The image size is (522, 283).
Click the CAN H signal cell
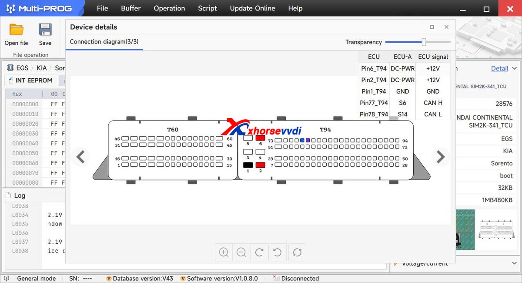click(433, 103)
